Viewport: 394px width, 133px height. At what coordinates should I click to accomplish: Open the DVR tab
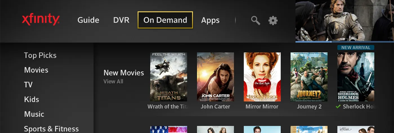121,20
